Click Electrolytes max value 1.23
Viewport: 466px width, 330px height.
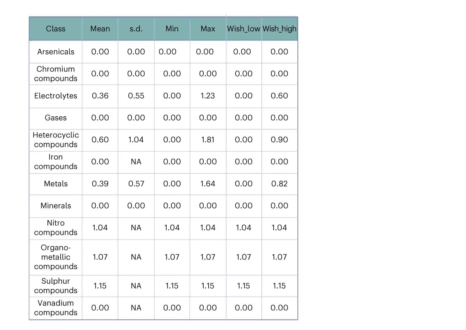tap(208, 96)
